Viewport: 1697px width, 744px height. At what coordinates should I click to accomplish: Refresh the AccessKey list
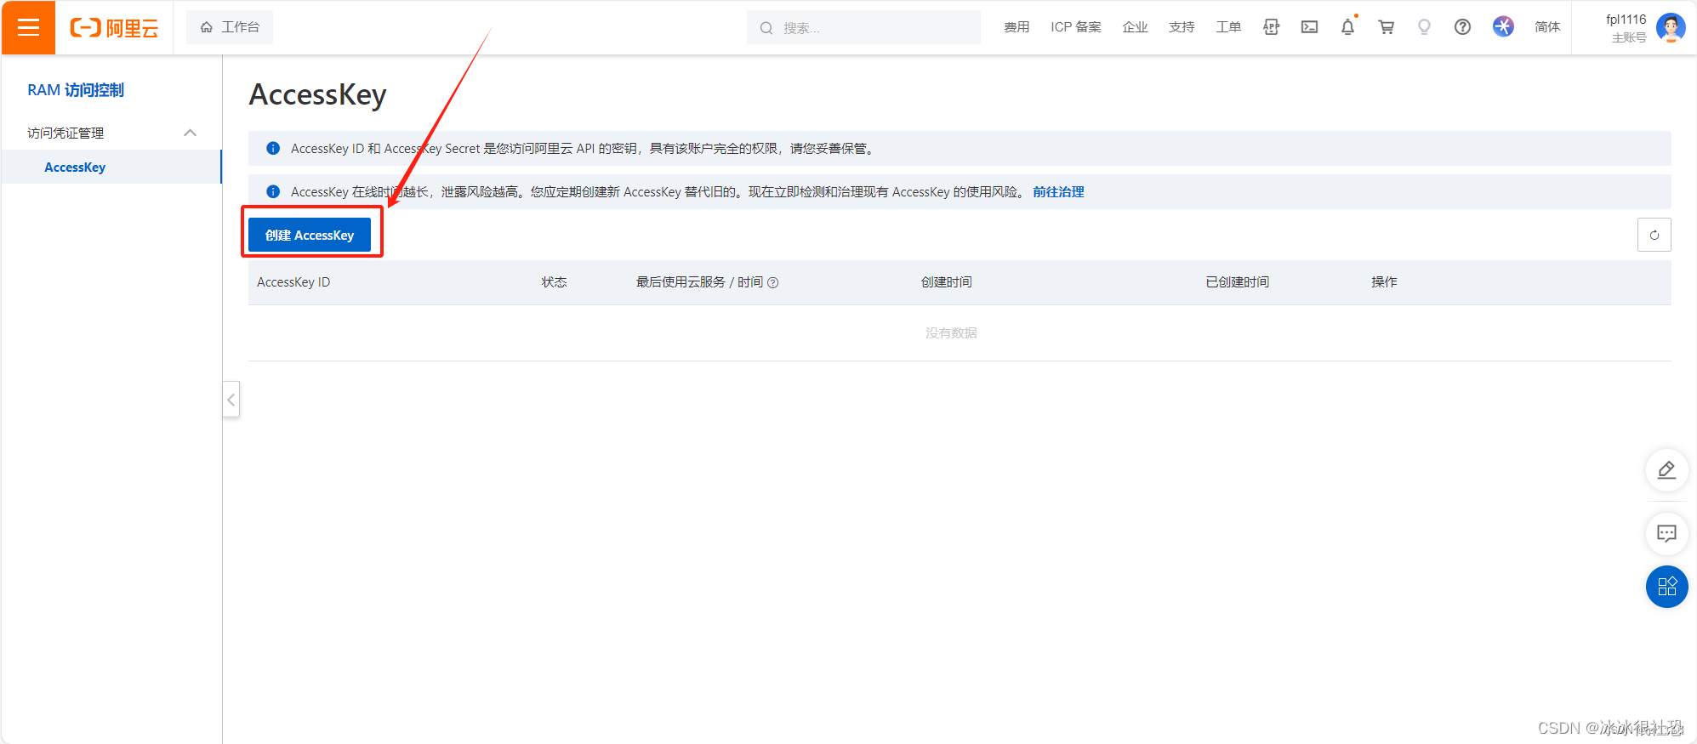pos(1654,235)
